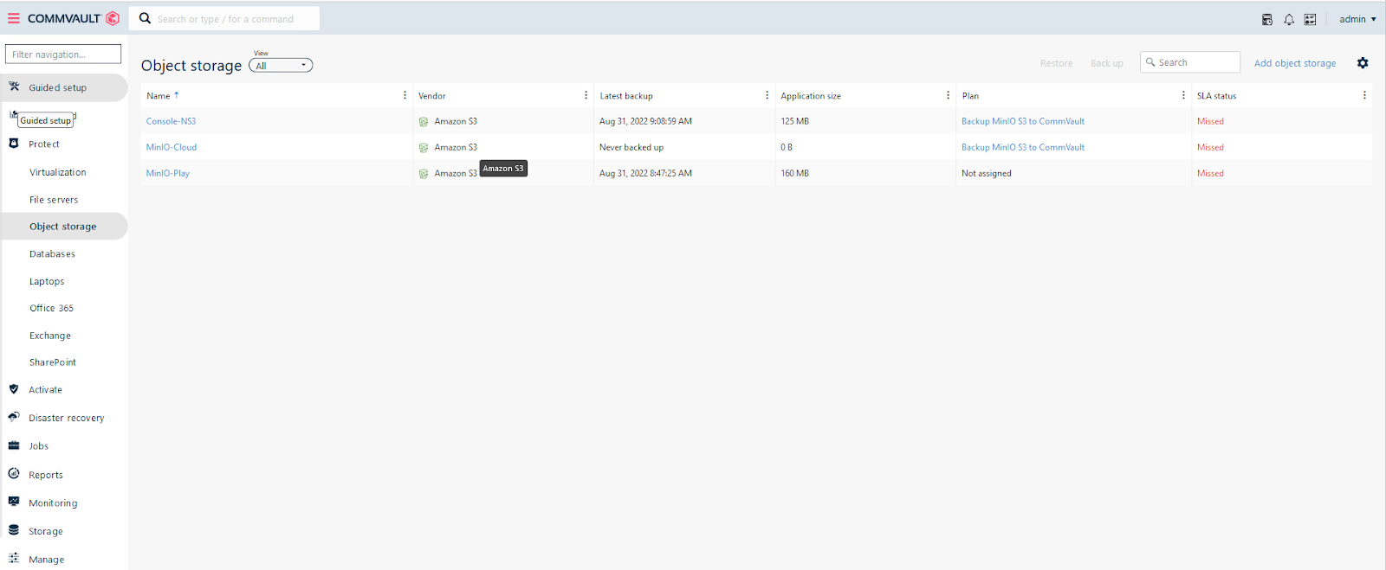Open the notifications bell

[x=1289, y=19]
